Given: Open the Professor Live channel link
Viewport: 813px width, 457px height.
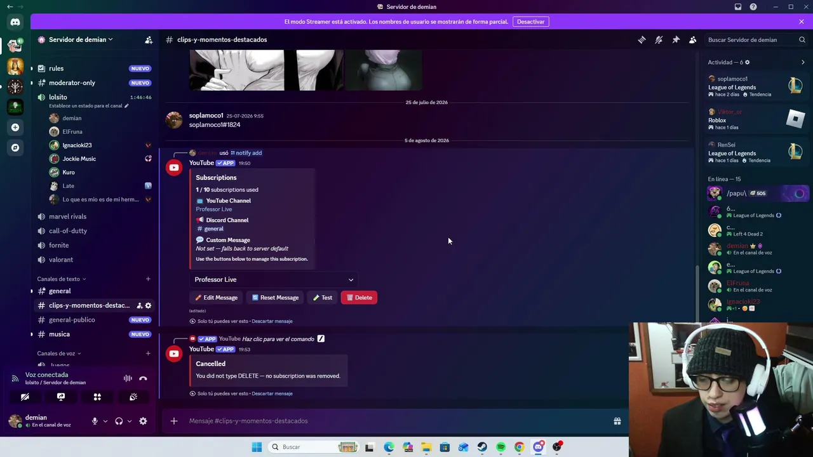Looking at the screenshot, I should [x=213, y=209].
